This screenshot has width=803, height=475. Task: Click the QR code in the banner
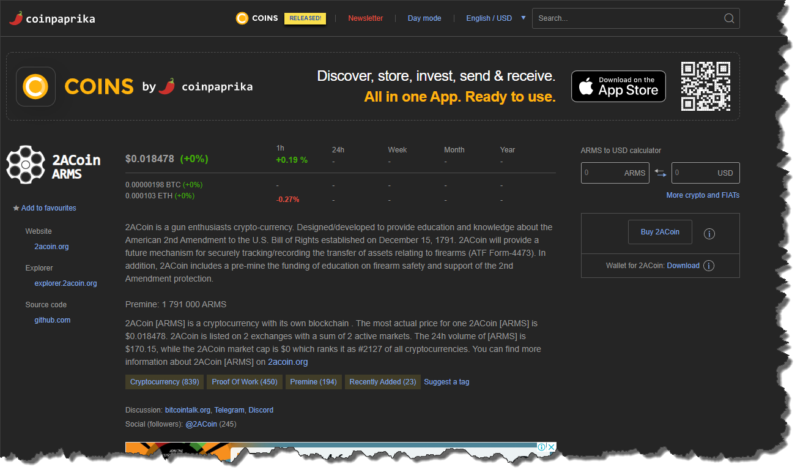pos(706,86)
